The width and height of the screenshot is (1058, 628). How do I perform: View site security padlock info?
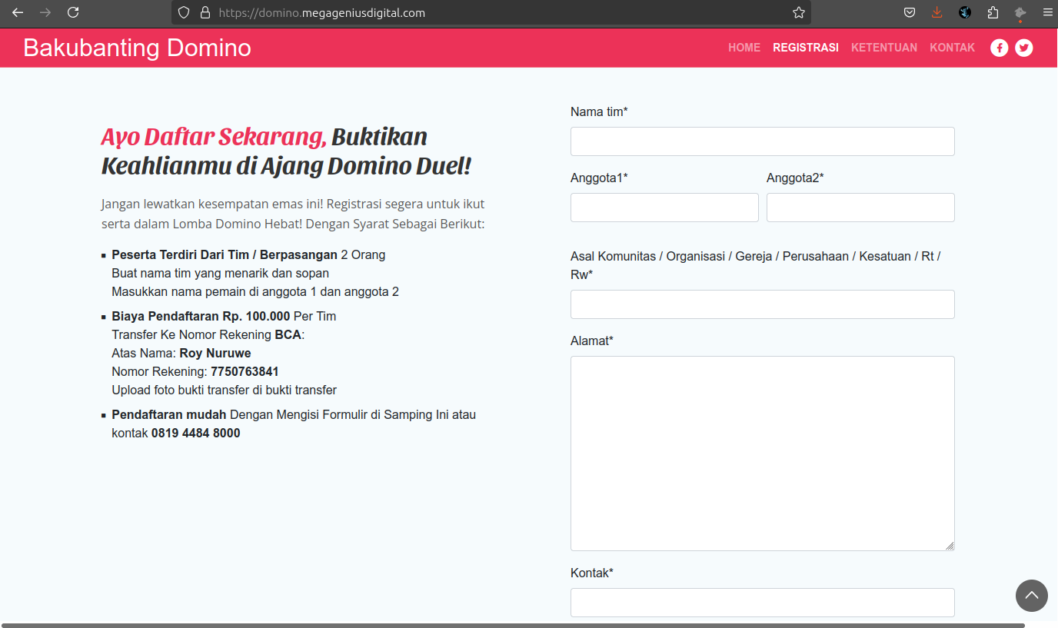point(205,12)
